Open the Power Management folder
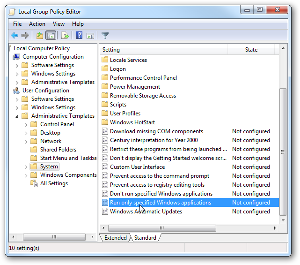 135,87
